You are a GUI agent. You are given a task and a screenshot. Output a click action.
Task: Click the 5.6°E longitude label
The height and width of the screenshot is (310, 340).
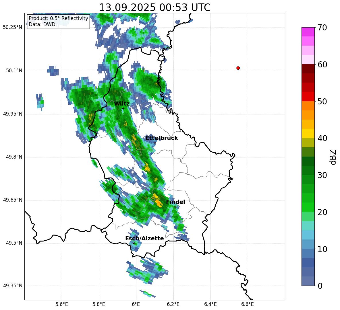coord(62,304)
